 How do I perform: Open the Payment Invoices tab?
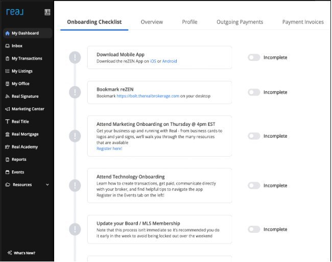pyautogui.click(x=303, y=22)
